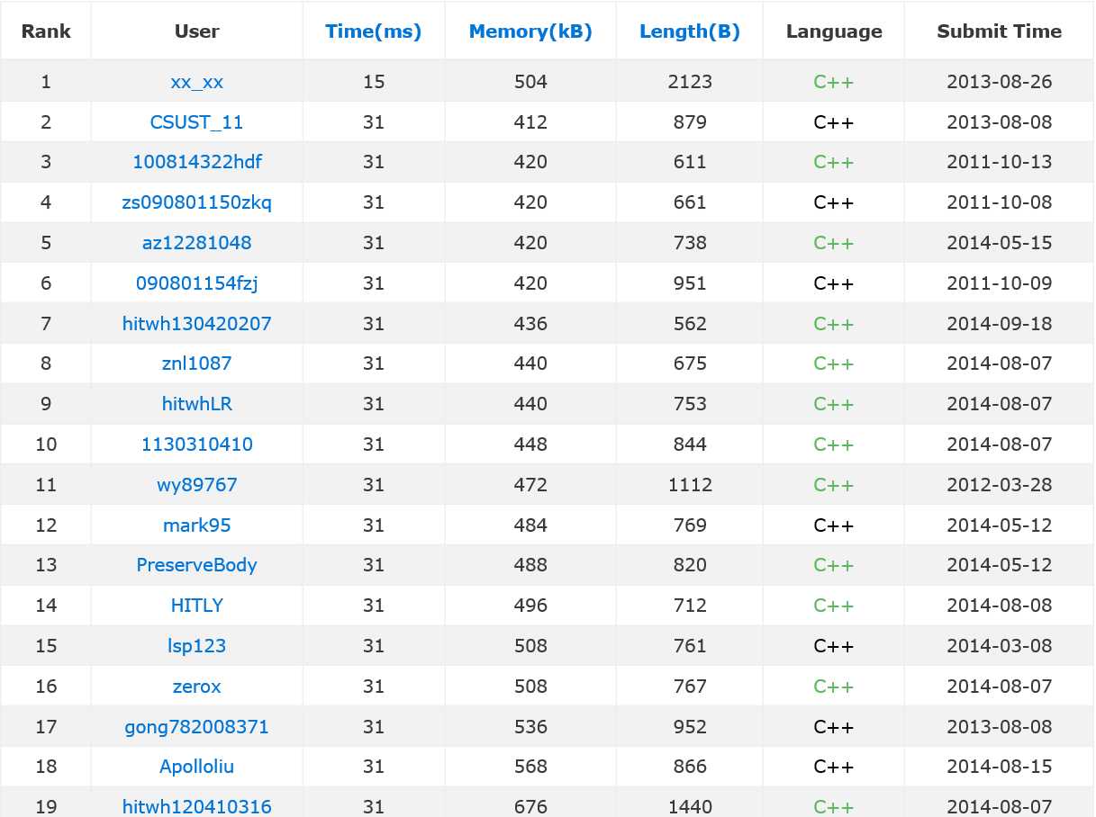This screenshot has width=1096, height=817.
Task: Select time value 15 in row one
Action: [374, 82]
